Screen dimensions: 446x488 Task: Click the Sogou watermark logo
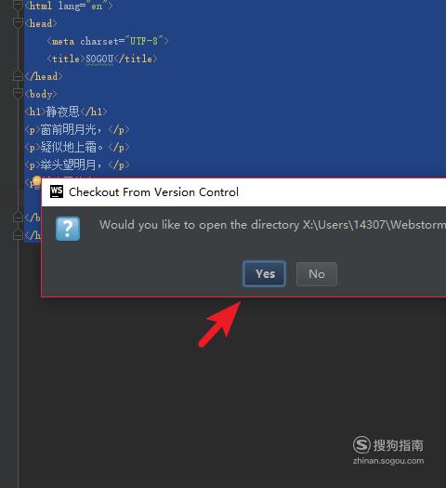(388, 450)
